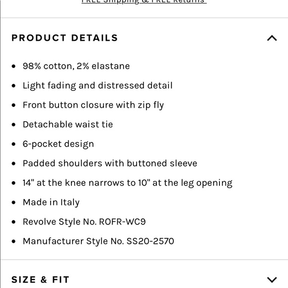The width and height of the screenshot is (288, 288).
Task: Select the Padded shoulders with buttoned sleeve line
Action: pyautogui.click(x=110, y=163)
